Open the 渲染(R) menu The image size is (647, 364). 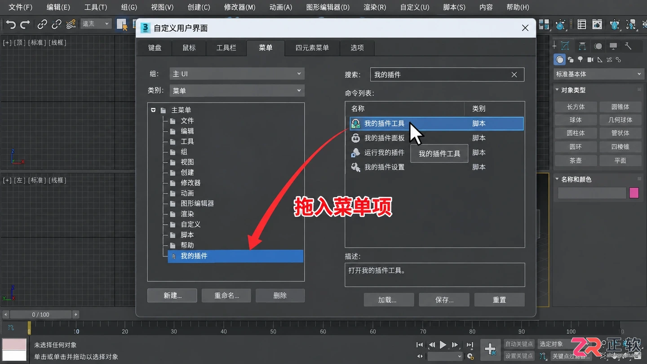point(375,7)
